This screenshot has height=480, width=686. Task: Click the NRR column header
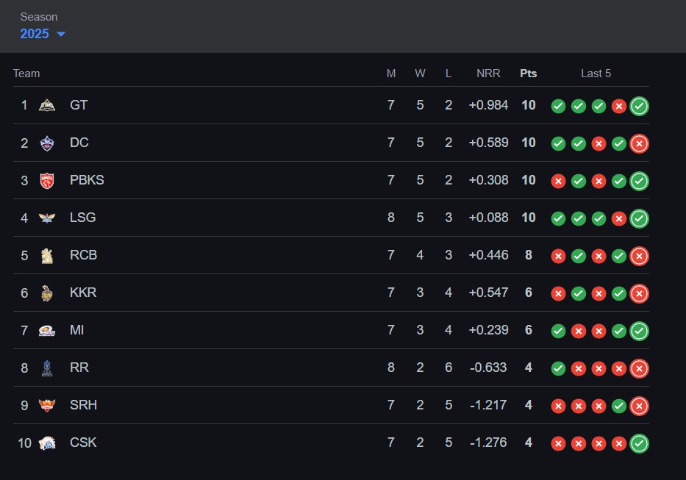coord(488,74)
